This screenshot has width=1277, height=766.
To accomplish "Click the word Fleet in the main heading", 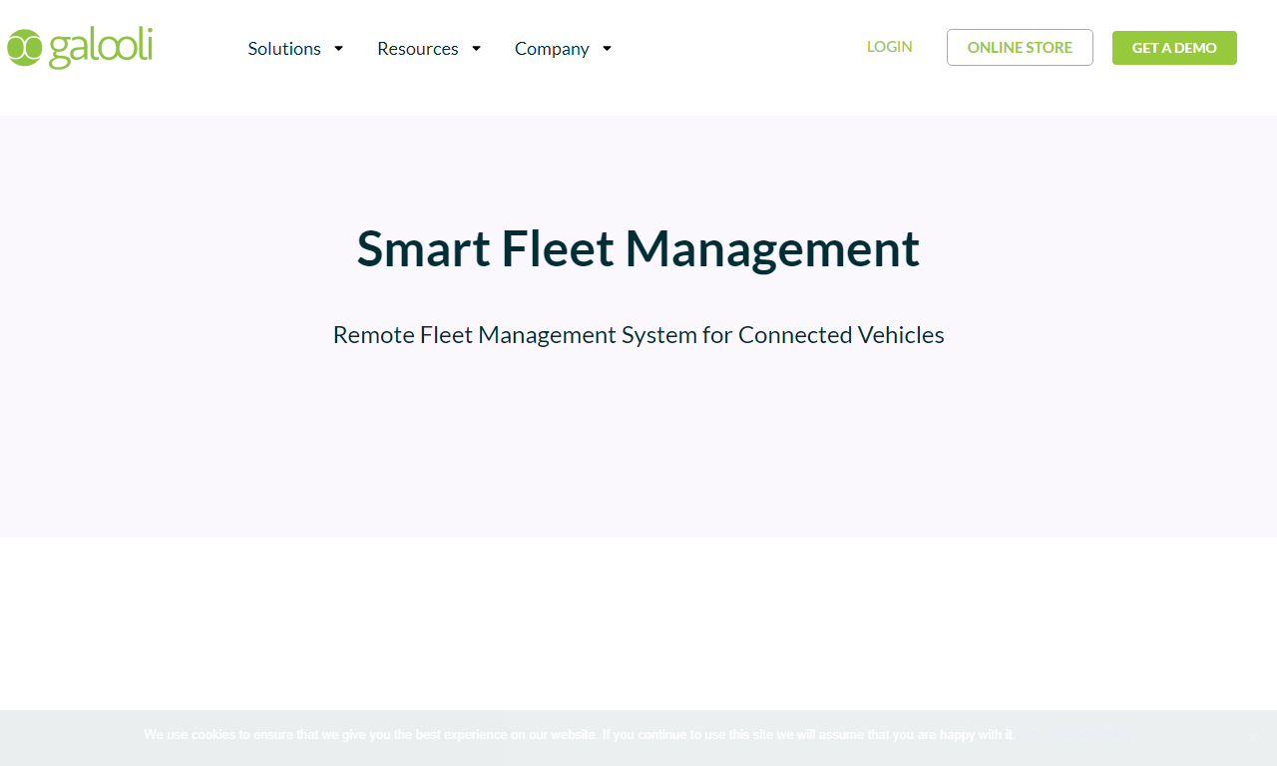I will (558, 248).
